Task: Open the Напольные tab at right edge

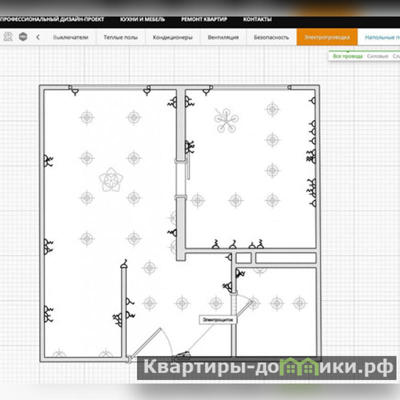Action: click(x=381, y=37)
